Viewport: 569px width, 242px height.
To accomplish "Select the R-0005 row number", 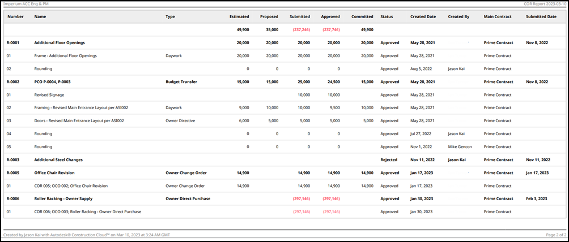I will (x=12, y=173).
